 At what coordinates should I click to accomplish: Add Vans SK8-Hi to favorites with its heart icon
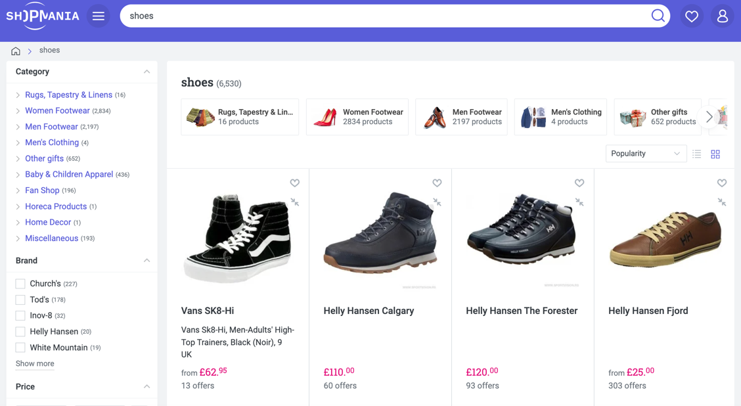click(x=294, y=183)
